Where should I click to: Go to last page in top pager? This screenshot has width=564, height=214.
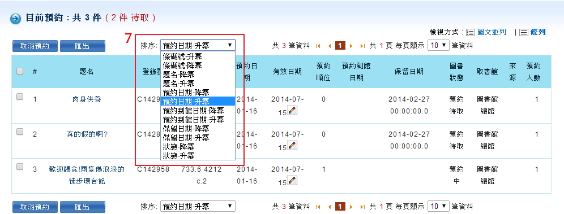pos(362,46)
